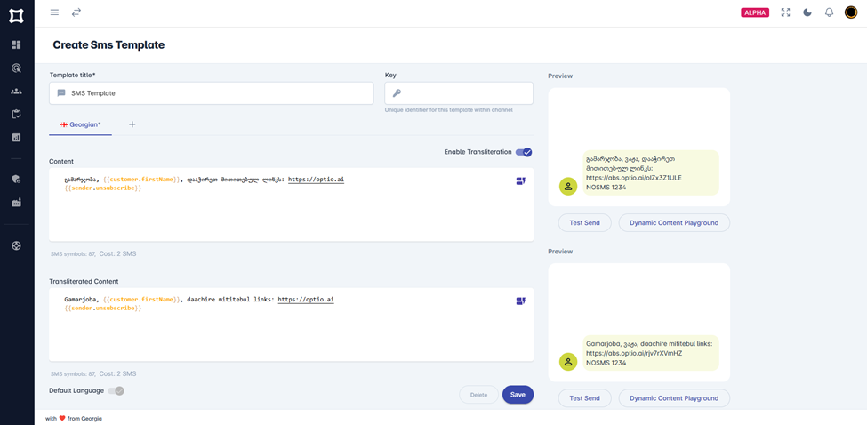Click the message icon in Template title field

(61, 93)
